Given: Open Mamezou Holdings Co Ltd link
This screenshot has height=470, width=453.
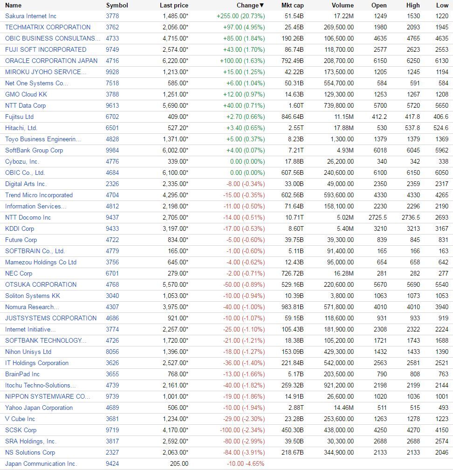Looking at the screenshot, I should coord(41,262).
